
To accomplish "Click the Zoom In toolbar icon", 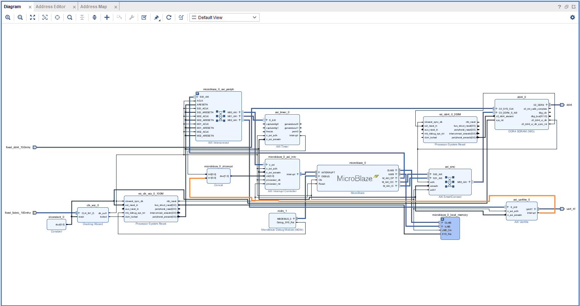I will click(x=8, y=17).
